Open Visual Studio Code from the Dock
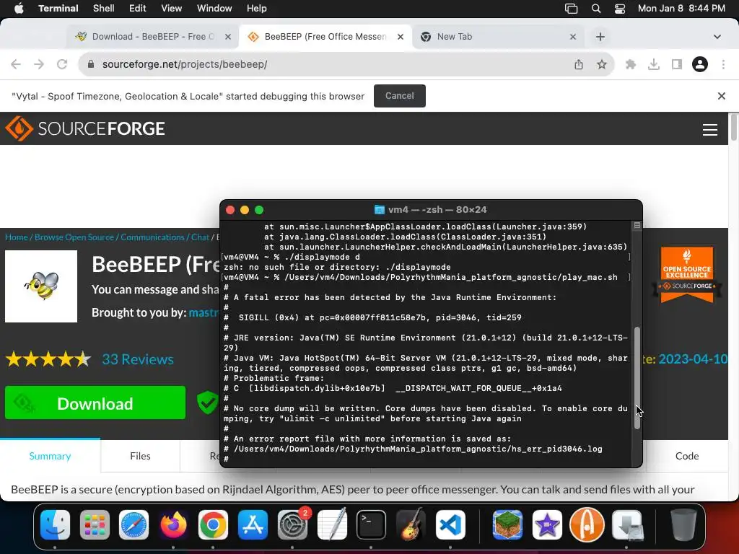The image size is (739, 554). point(450,524)
